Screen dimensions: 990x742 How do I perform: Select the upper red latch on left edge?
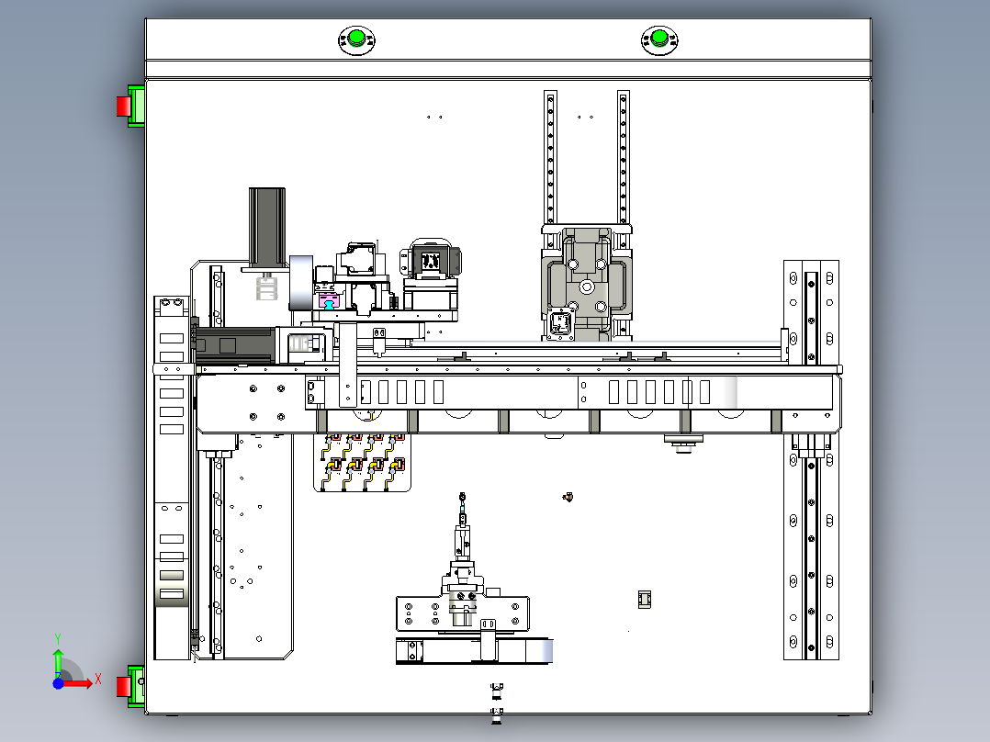click(x=124, y=107)
